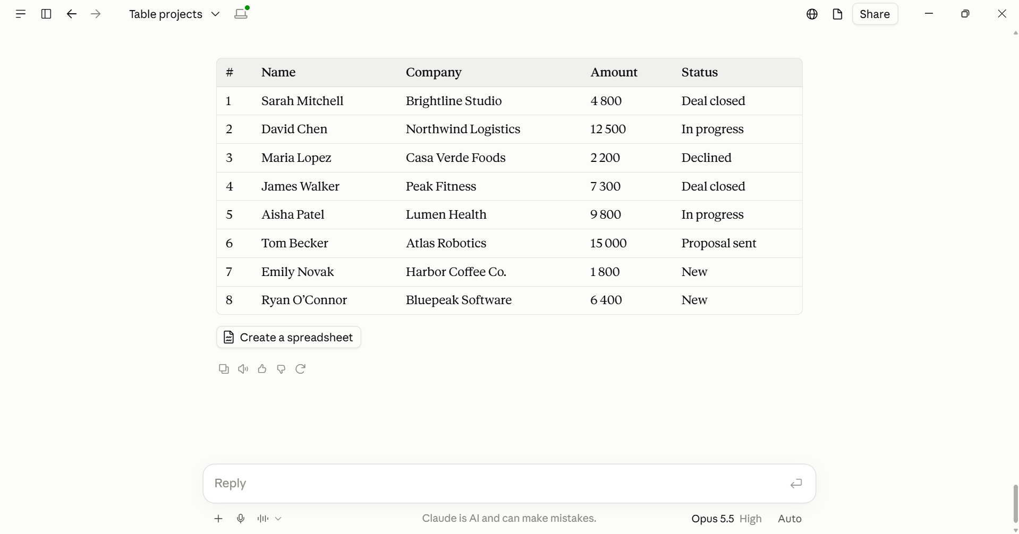Screen dimensions: 1019x534
Task: Click the globe icon in header
Action: pos(812,14)
